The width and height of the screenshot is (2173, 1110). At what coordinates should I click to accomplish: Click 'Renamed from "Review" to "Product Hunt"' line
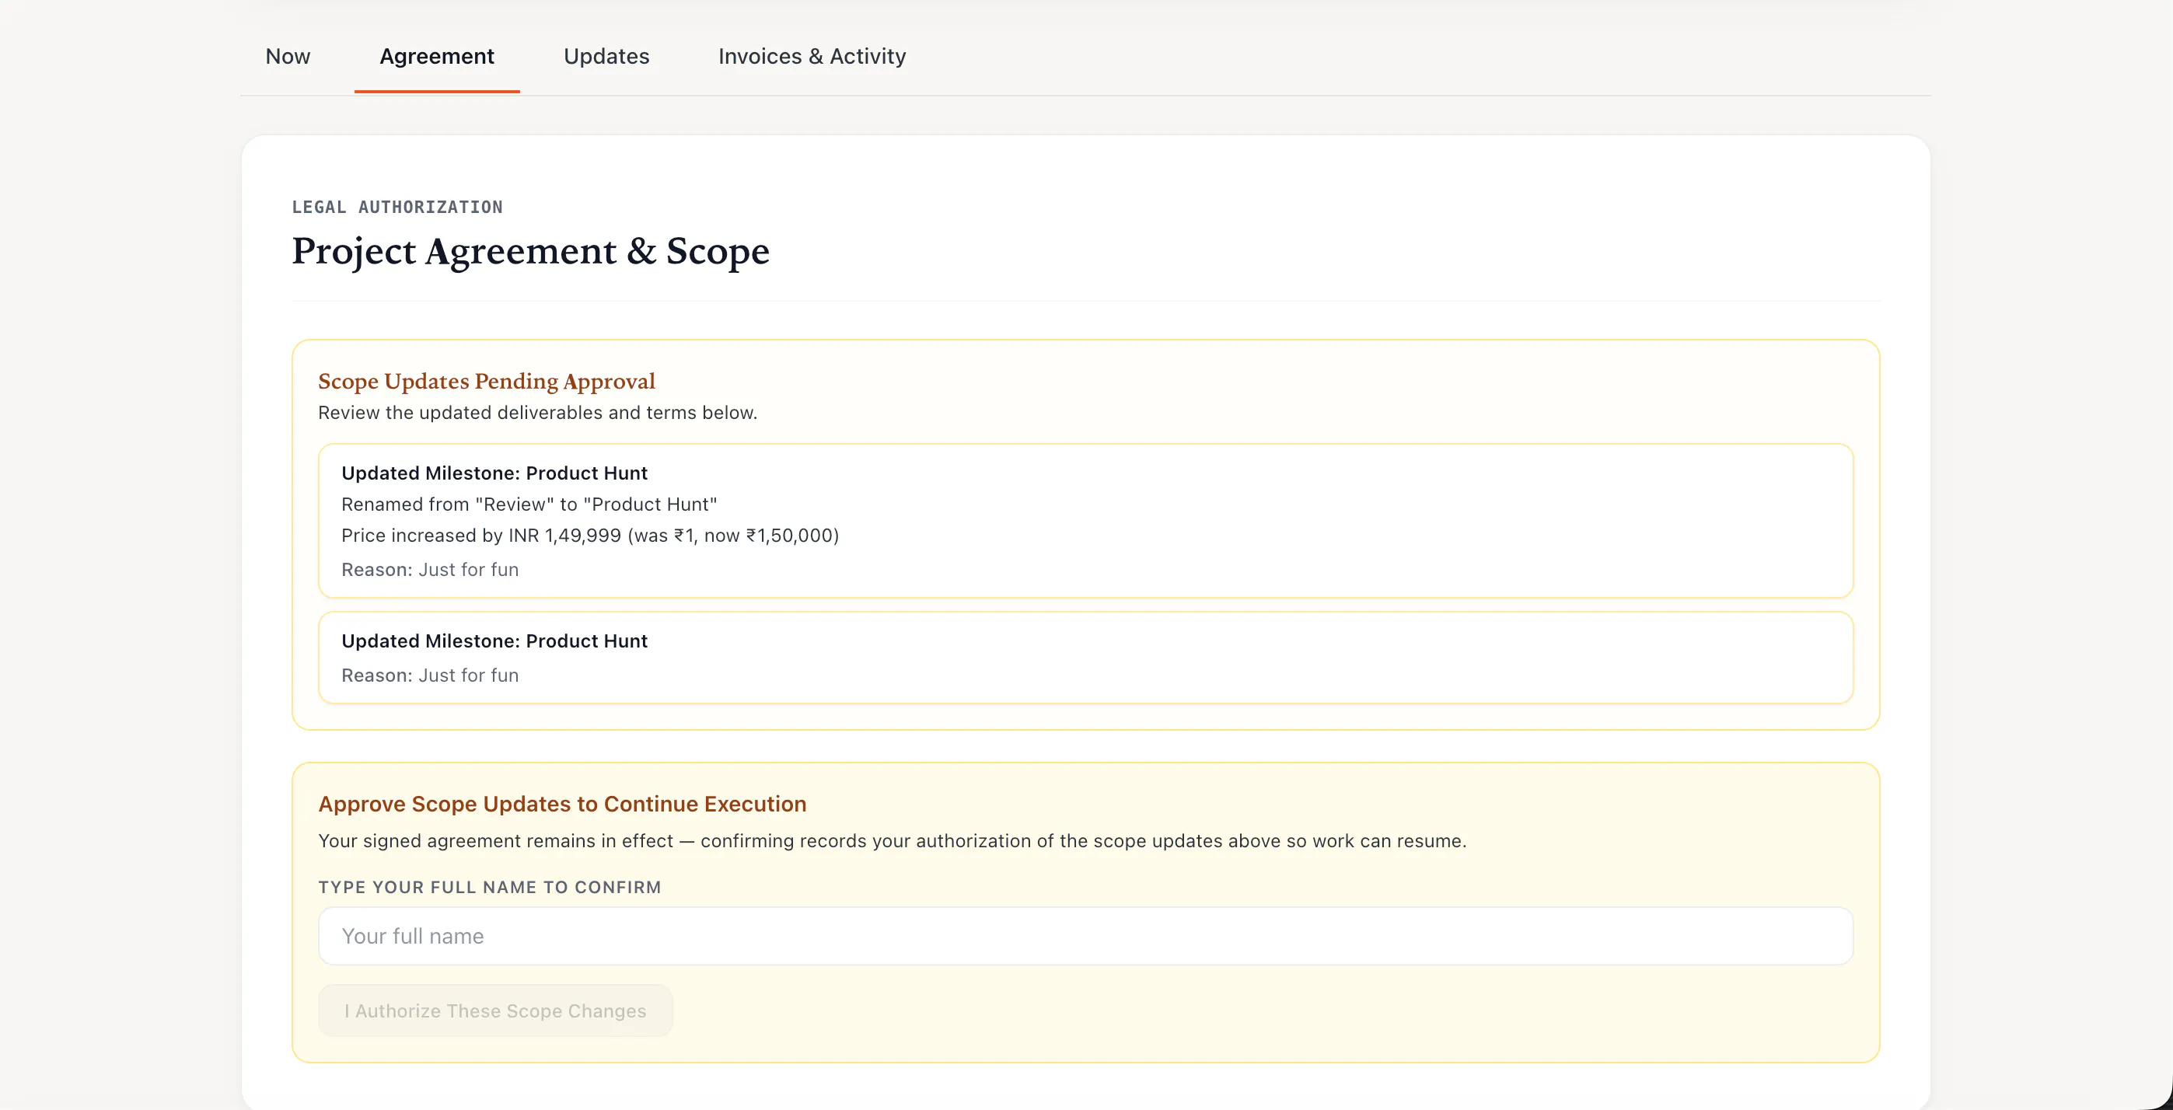point(529,504)
